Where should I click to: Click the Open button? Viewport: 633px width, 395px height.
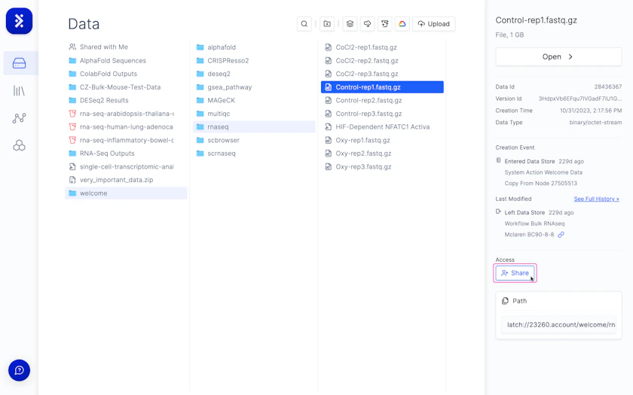tap(558, 57)
